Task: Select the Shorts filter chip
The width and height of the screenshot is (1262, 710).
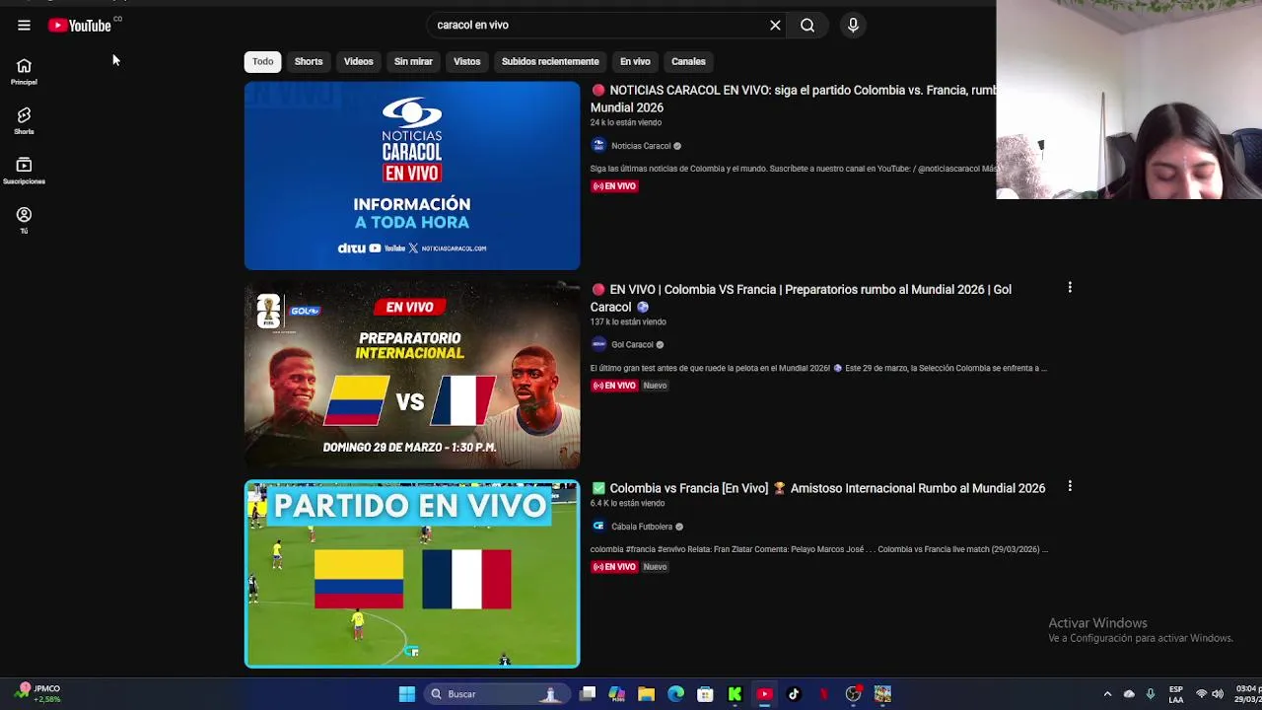Action: [x=309, y=61]
